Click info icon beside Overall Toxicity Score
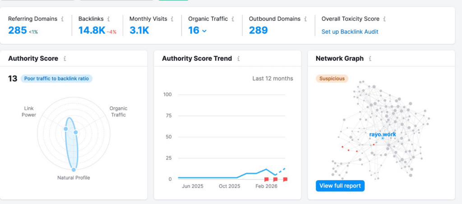Screen dimensions: 462x204 pos(384,19)
